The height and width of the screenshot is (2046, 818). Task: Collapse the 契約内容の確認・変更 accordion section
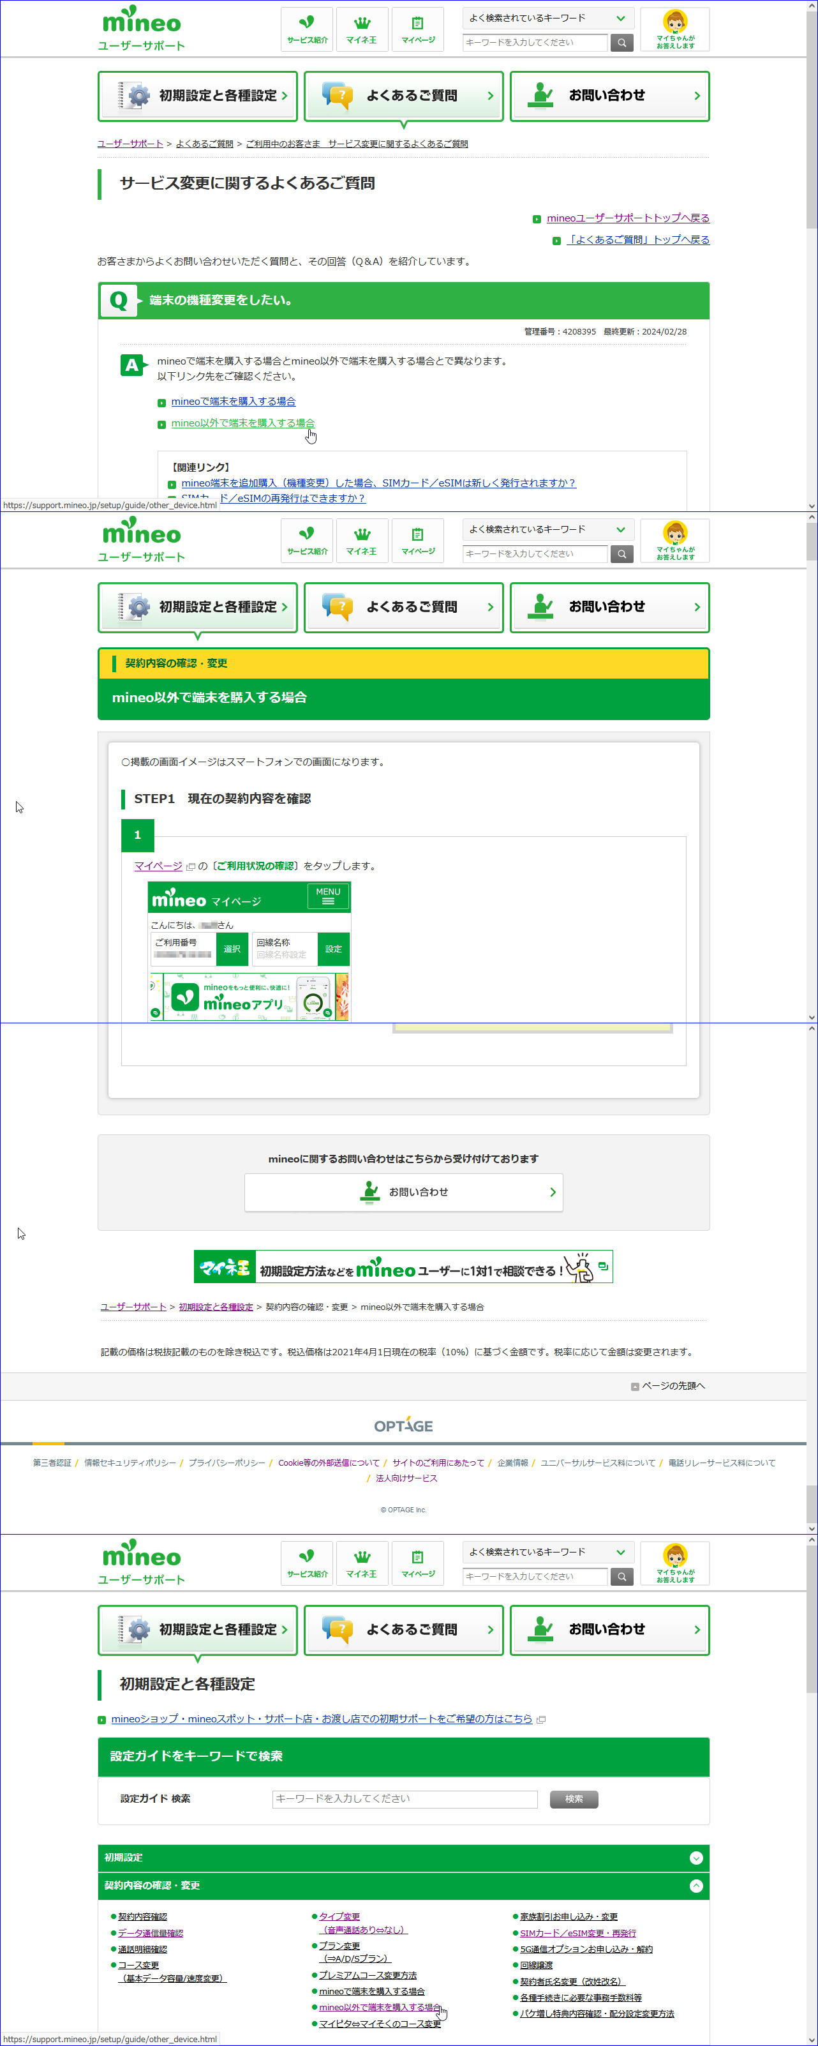click(695, 1884)
